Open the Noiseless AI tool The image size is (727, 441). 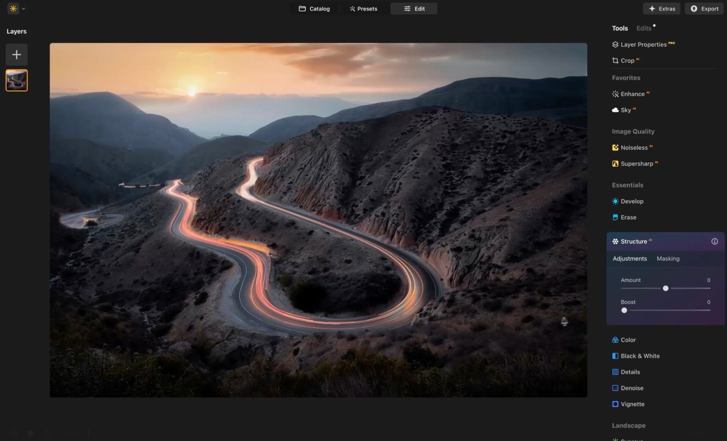point(632,148)
